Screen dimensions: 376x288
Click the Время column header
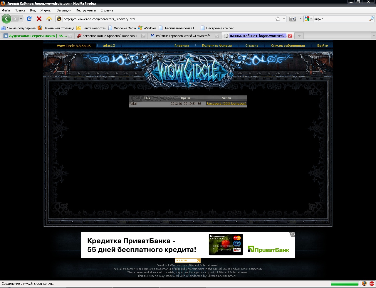coord(186,98)
